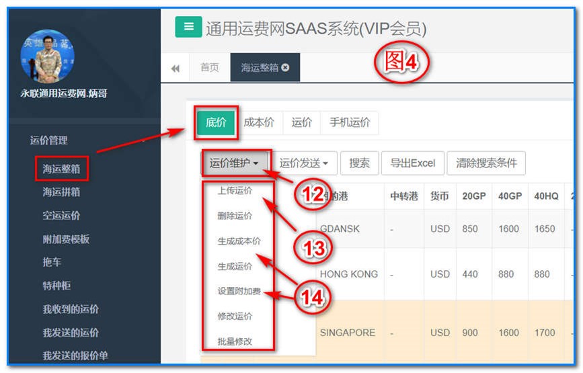Open 特种柜 in the sidebar

pos(56,286)
